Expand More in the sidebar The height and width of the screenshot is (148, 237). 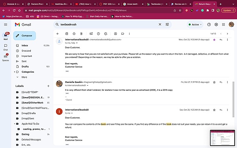(24, 77)
